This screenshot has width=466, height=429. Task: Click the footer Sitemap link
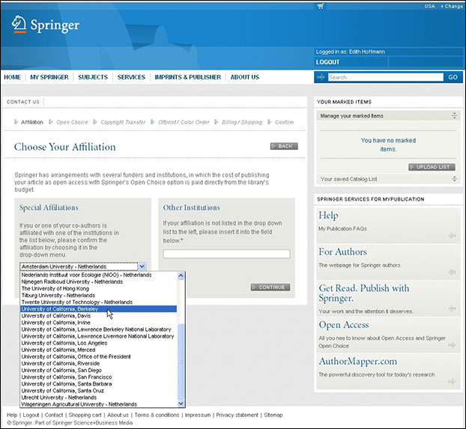point(273,415)
